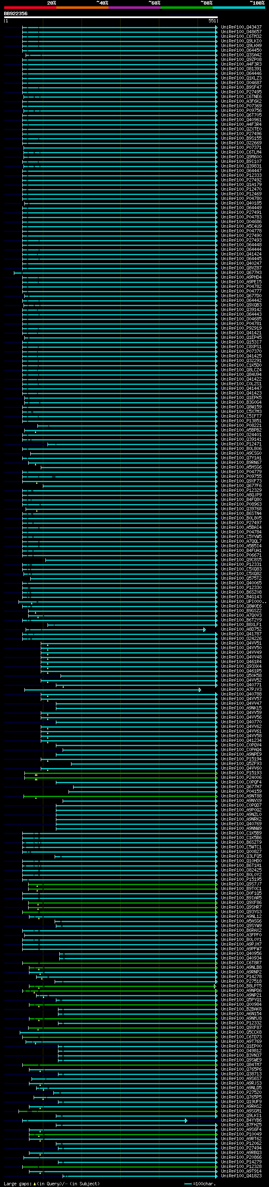Select label UniRef100_A9NK15
269x1187 pixels.
[241, 708]
